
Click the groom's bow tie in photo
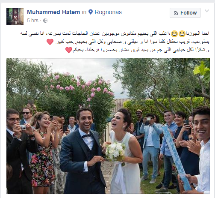click(x=86, y=136)
